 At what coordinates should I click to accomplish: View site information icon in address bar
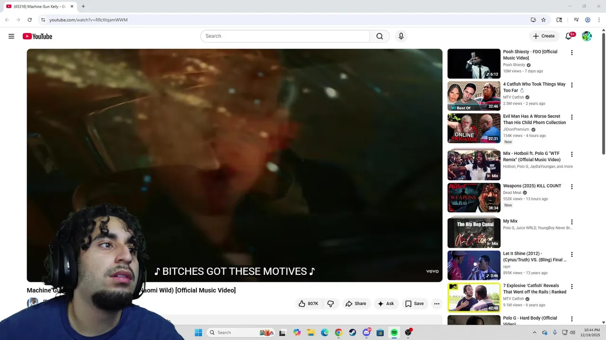coord(43,20)
